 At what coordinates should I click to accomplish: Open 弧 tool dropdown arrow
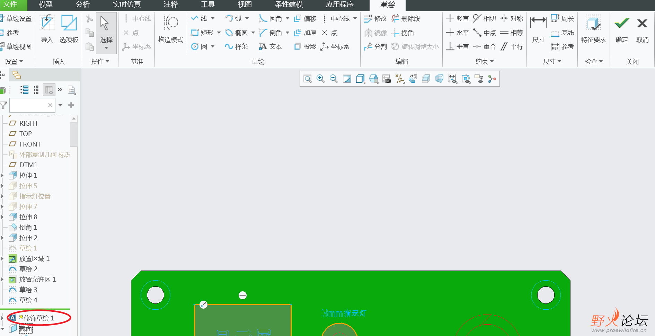click(x=247, y=18)
